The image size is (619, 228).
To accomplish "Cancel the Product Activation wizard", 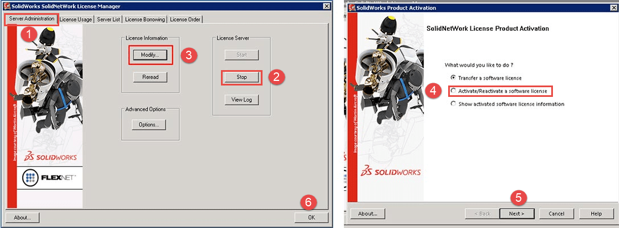I will (556, 214).
